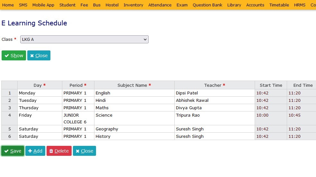Click the Thursday day cell
The image size is (316, 177).
pos(39,108)
